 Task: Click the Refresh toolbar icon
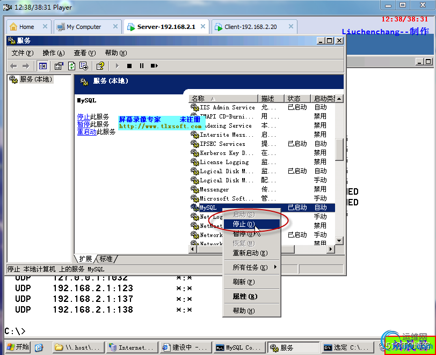tap(71, 66)
